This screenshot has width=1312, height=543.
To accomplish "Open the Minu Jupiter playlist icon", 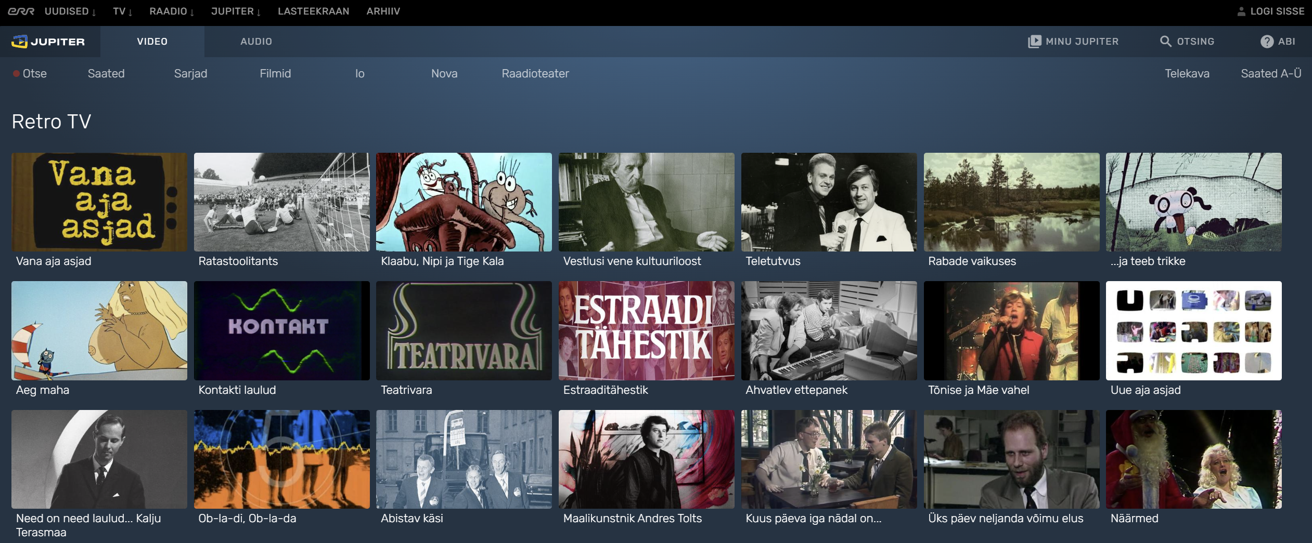I will pos(1034,42).
